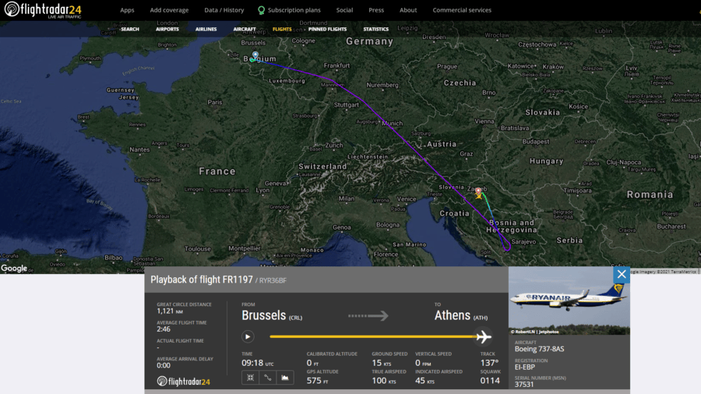Click the Ryanair aircraft photo
This screenshot has width=701, height=394.
569,301
